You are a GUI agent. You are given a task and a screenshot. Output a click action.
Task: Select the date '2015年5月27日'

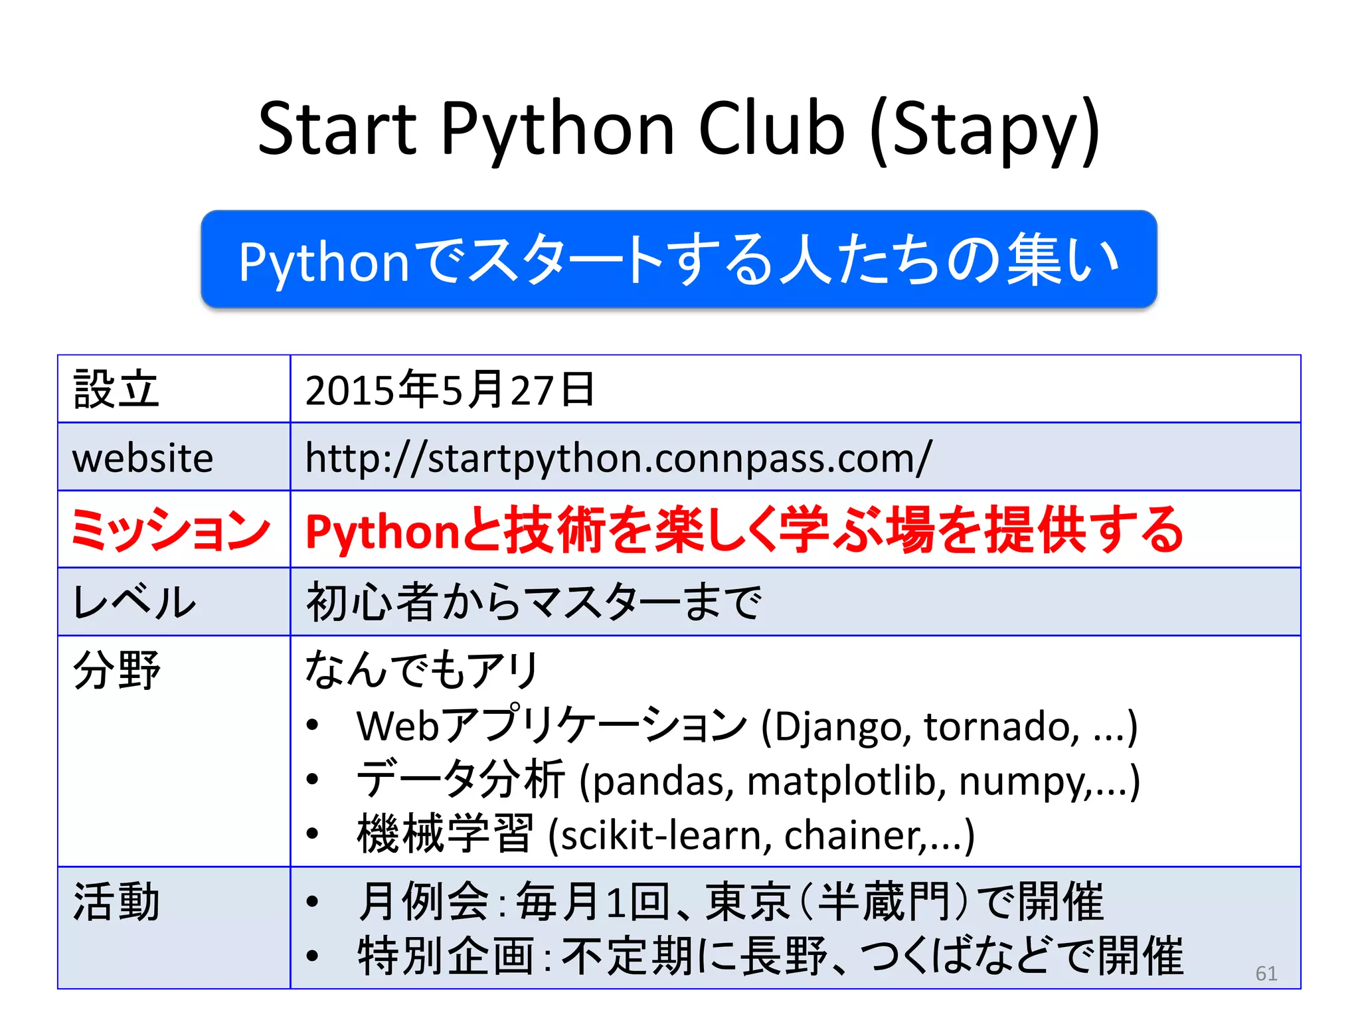pyautogui.click(x=450, y=389)
